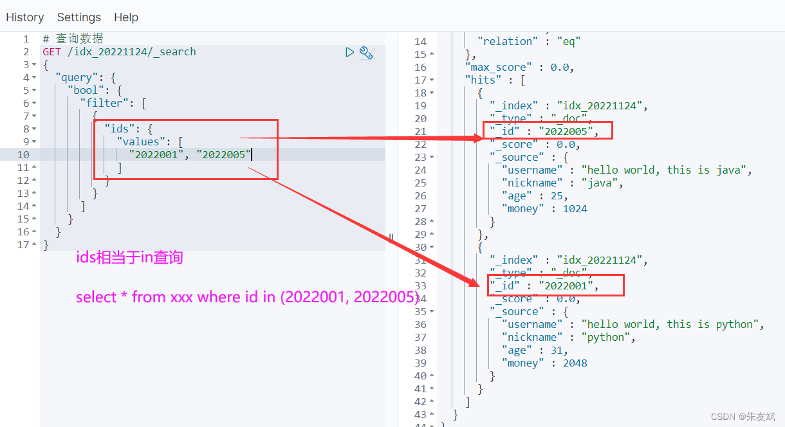Open the History menu

click(25, 17)
